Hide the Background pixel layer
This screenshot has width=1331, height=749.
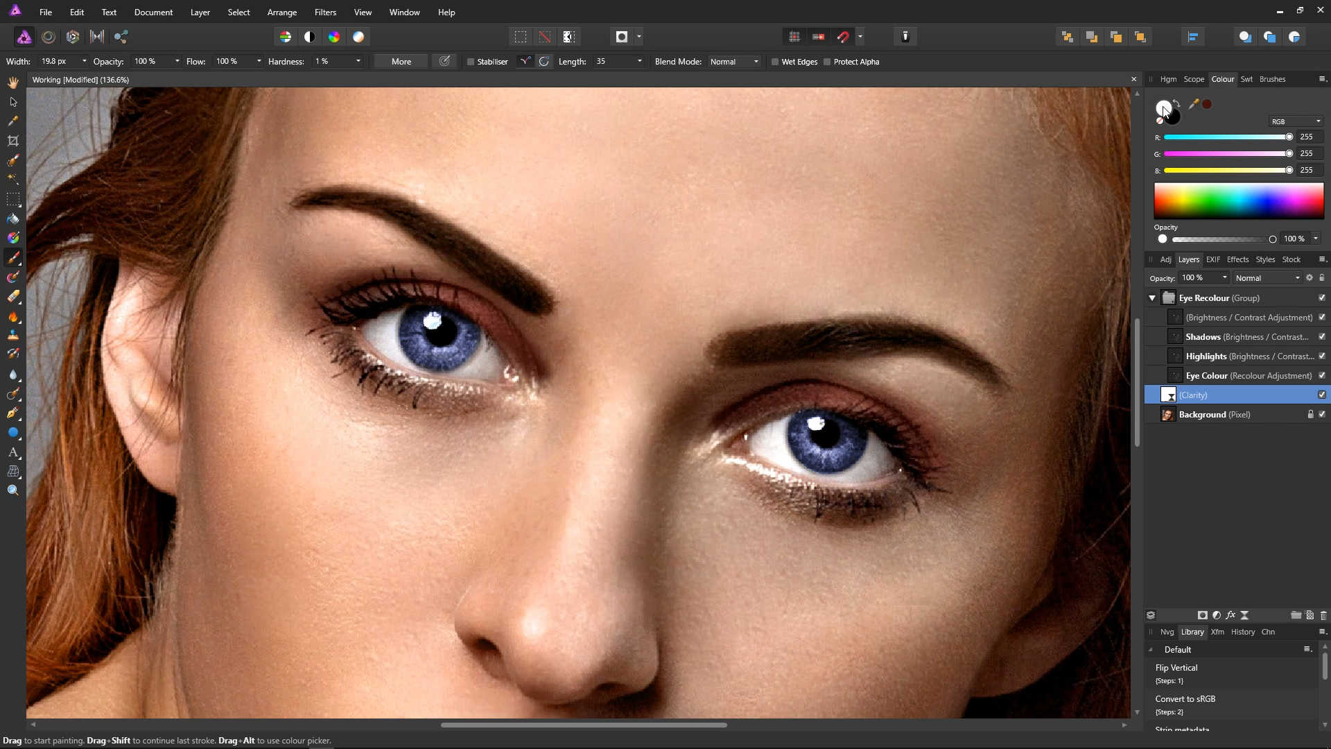click(x=1322, y=415)
